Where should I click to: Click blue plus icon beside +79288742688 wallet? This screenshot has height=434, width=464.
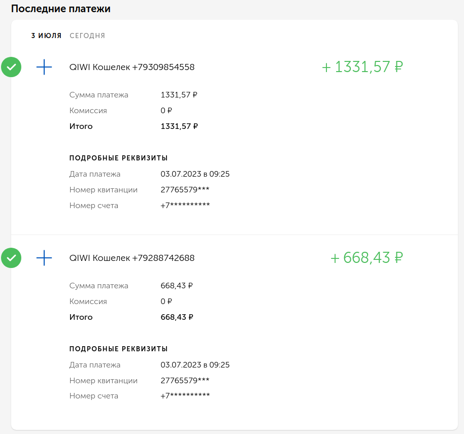[44, 258]
